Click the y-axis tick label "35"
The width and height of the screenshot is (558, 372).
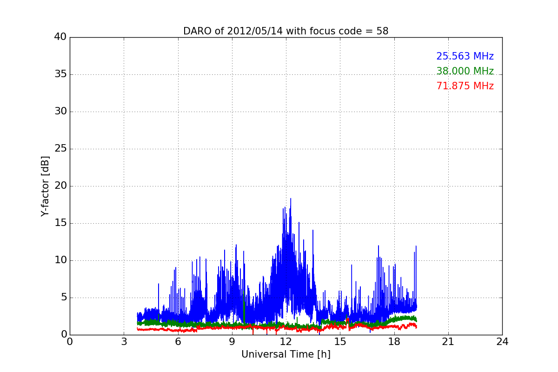coord(60,74)
